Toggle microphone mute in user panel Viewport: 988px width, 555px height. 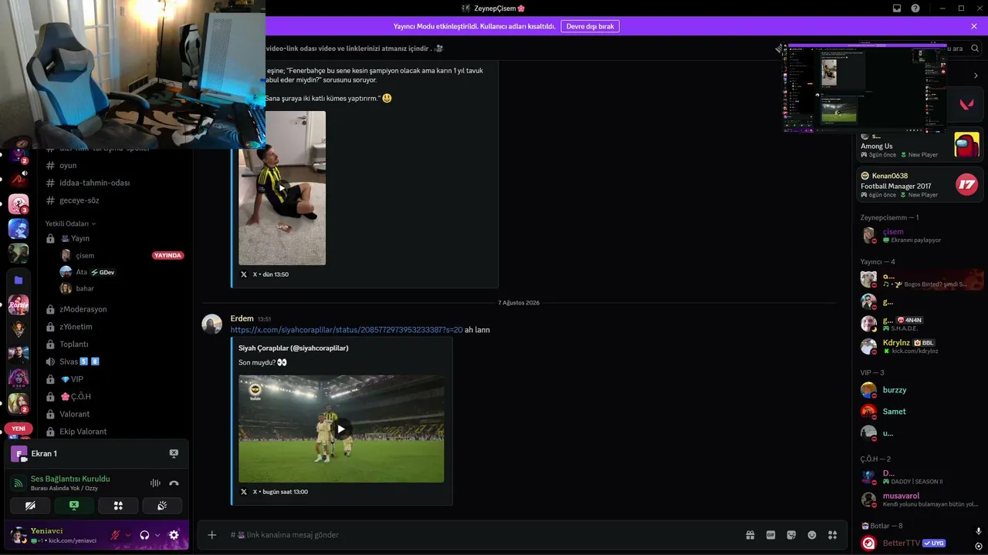[x=115, y=535]
